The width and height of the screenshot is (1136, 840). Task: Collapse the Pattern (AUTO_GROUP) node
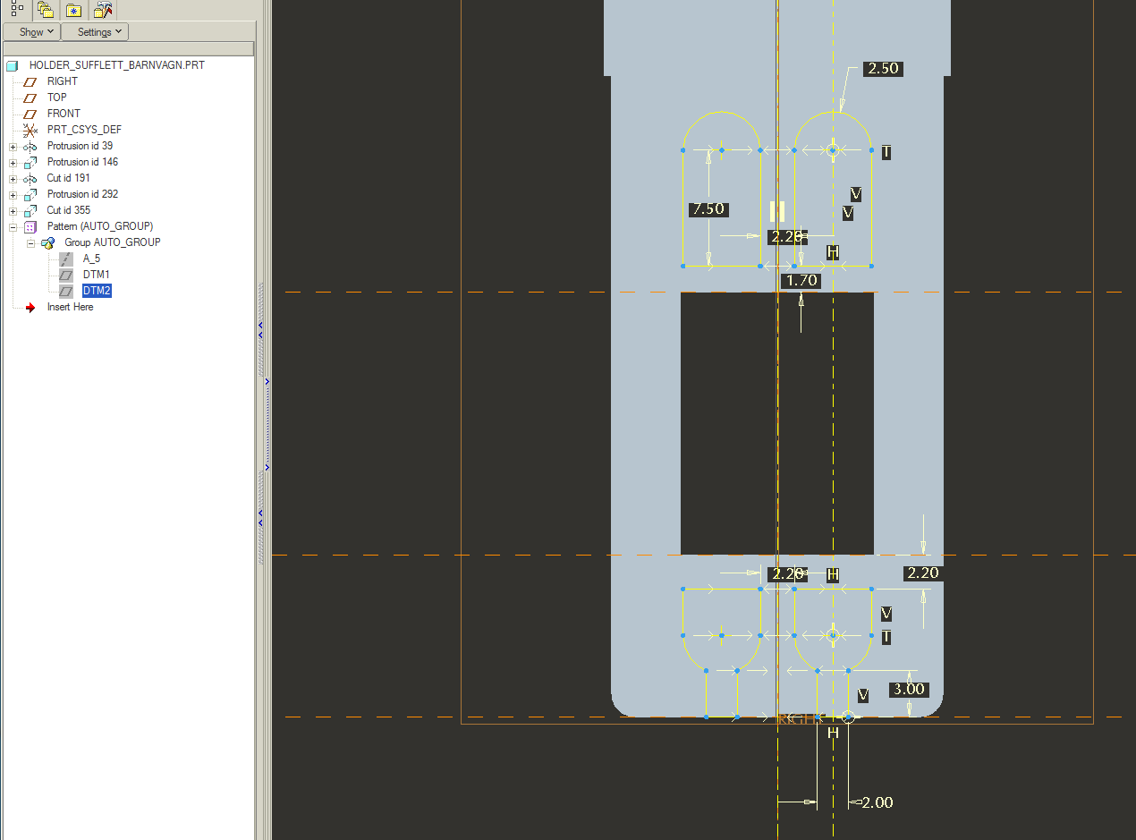pos(13,226)
